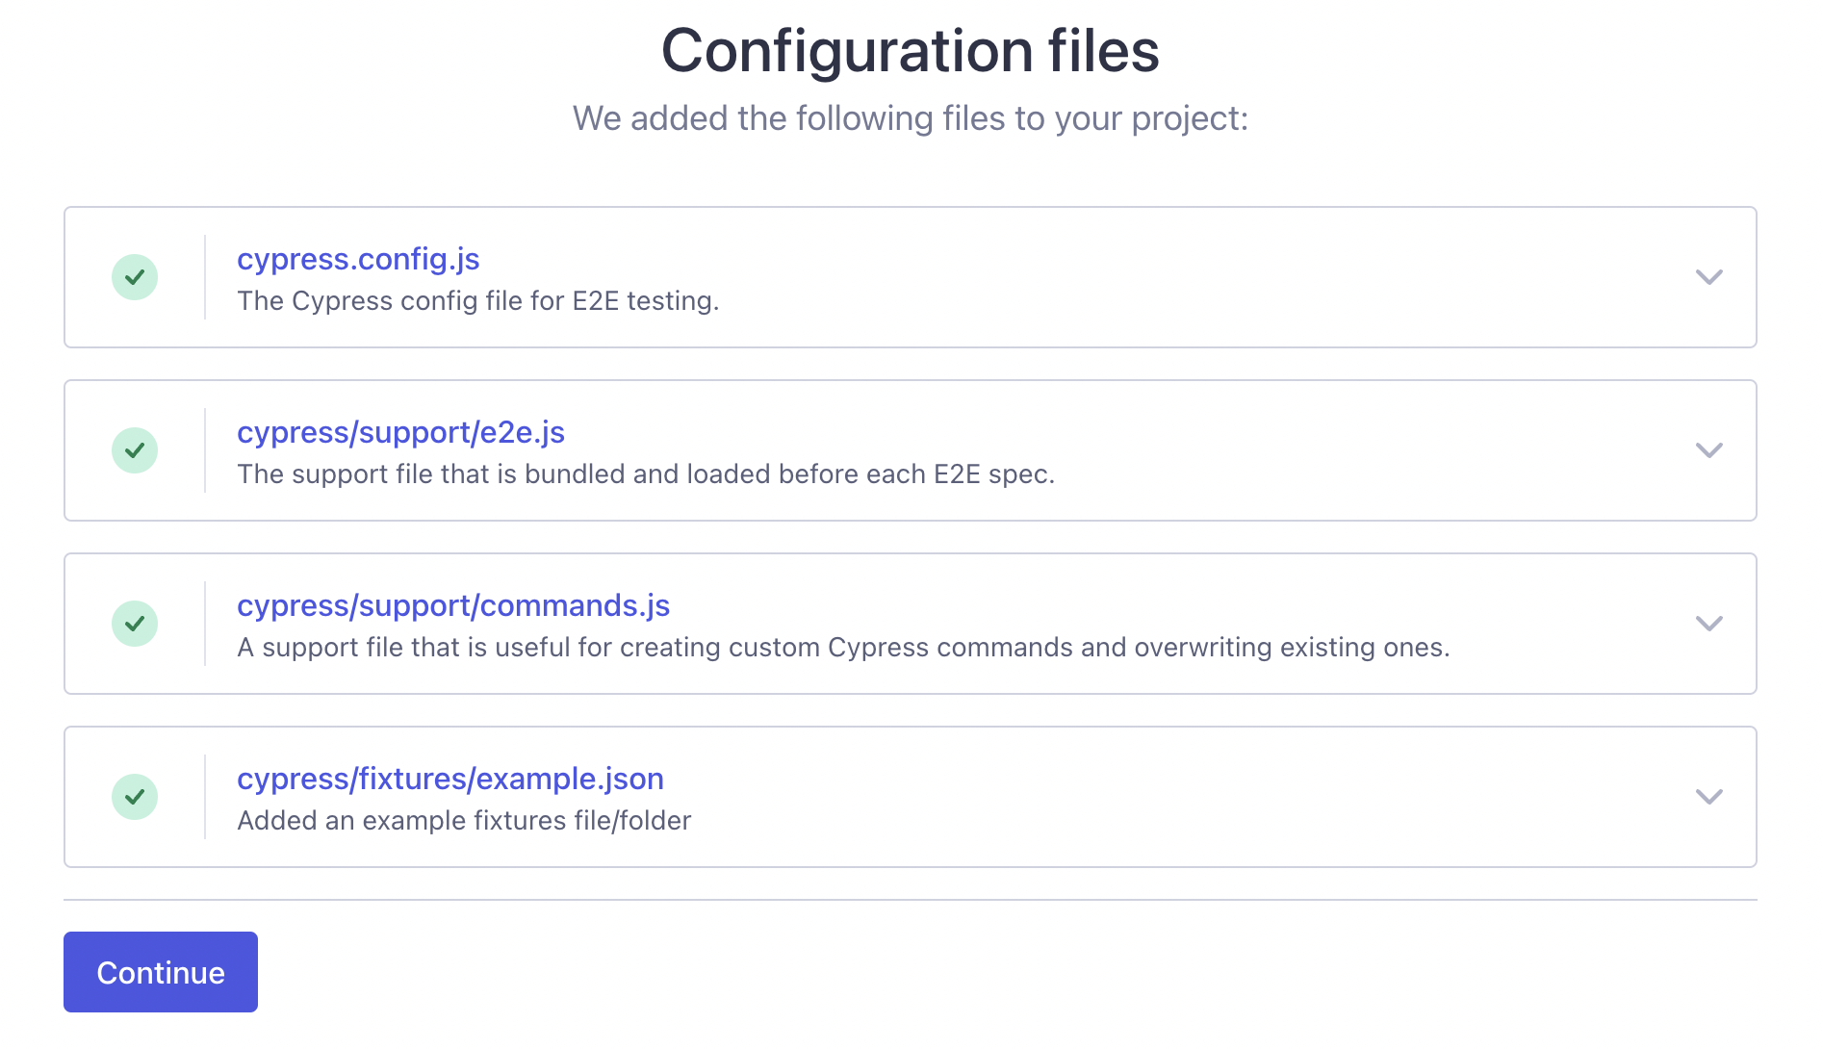Image resolution: width=1823 pixels, height=1049 pixels.
Task: Expand the cypress/support/commands.js row chevron
Action: tap(1708, 624)
